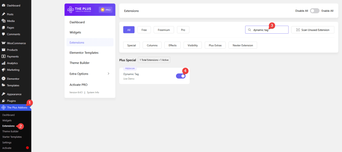Open Settings submenu under The Plus Addons
This screenshot has height=152, width=342.
[7, 142]
